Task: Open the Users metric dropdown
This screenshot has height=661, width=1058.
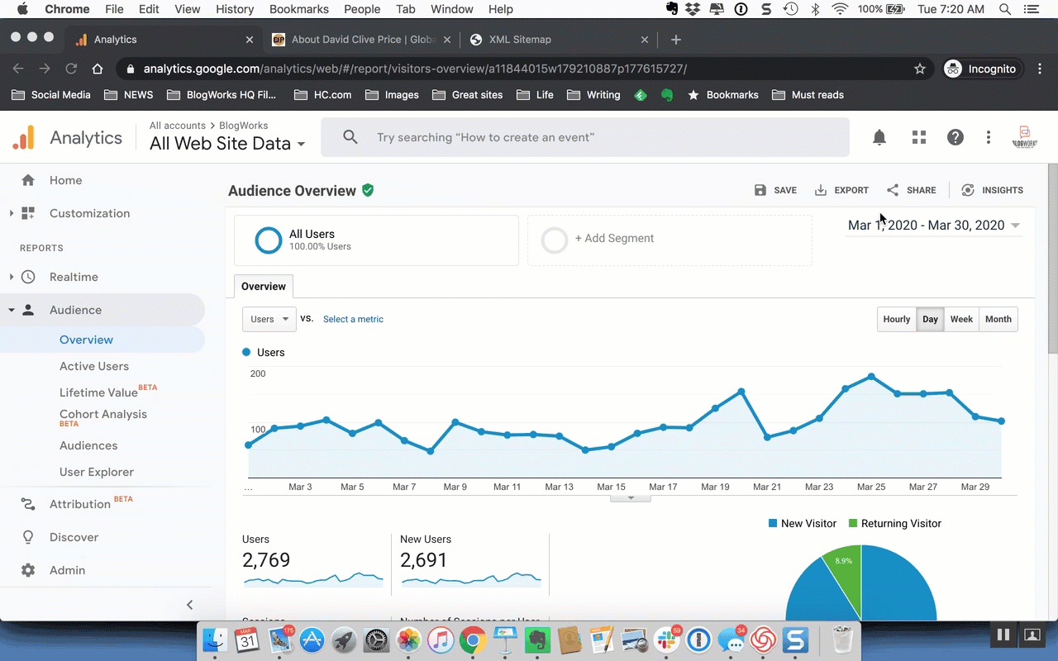Action: (x=269, y=319)
